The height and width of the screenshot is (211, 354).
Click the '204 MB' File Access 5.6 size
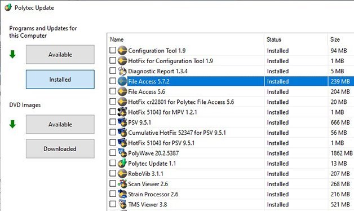coord(340,92)
